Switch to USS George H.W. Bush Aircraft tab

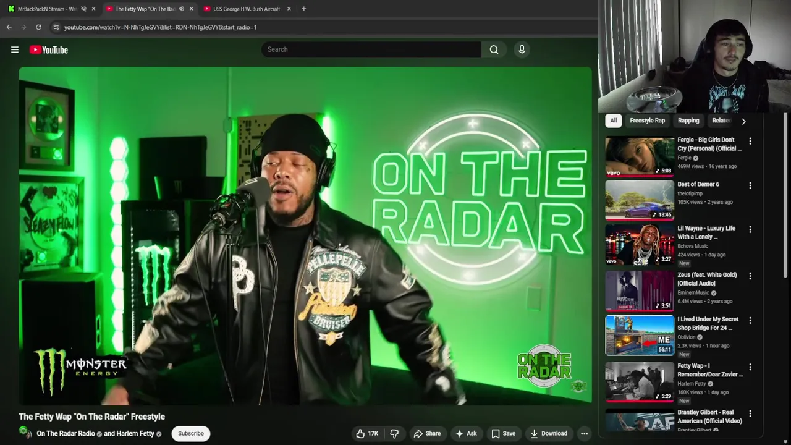click(x=246, y=9)
